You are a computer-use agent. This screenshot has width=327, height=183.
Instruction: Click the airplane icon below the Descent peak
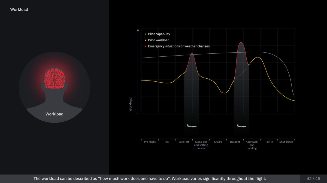pyautogui.click(x=241, y=126)
